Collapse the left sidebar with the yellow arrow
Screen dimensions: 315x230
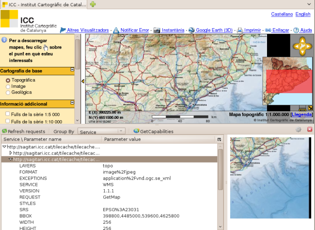pos(83,82)
